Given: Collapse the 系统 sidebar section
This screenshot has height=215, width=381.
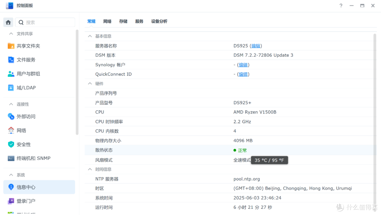Looking at the screenshot, I should coord(11,175).
